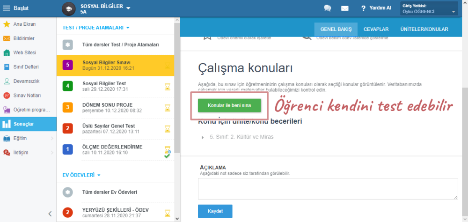Click the graduation cap class icon
468x222 pixels.
[x=69, y=9]
